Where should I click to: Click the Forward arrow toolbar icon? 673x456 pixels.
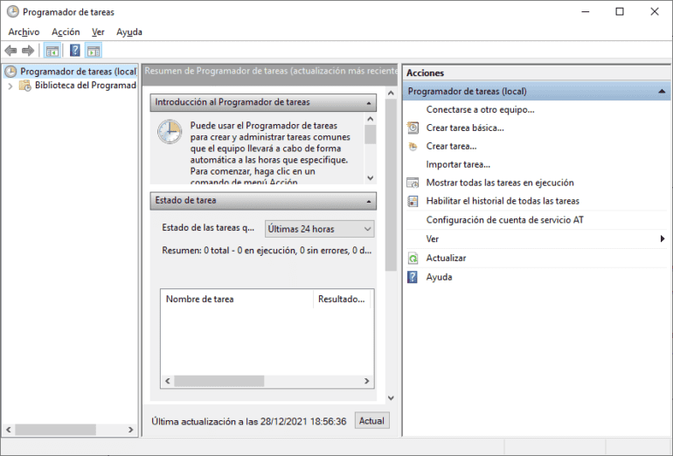(x=28, y=51)
